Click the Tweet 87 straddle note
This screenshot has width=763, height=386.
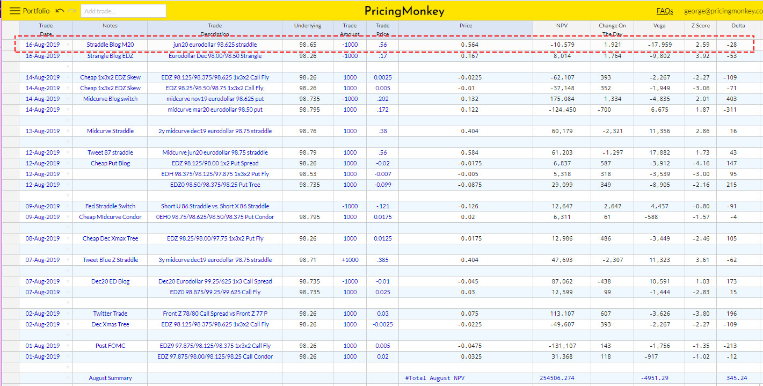point(110,152)
